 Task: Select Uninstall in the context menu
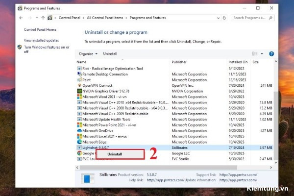click(120, 154)
